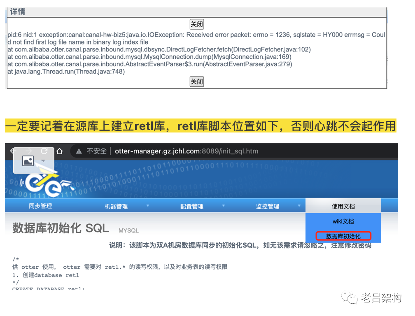Click the 说明 description line about 双A机房
This screenshot has width=415, height=316.
pyautogui.click(x=240, y=245)
